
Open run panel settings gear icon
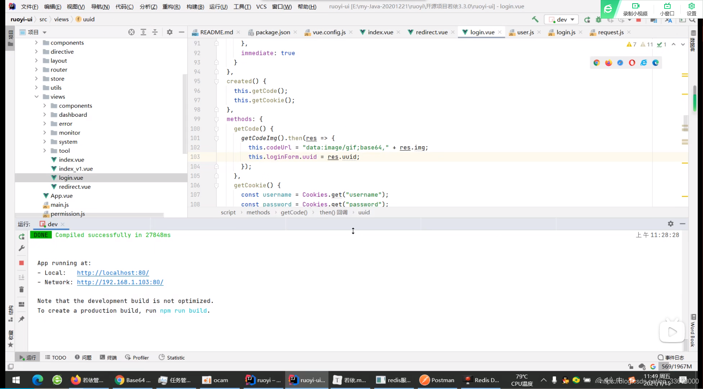[x=671, y=223]
